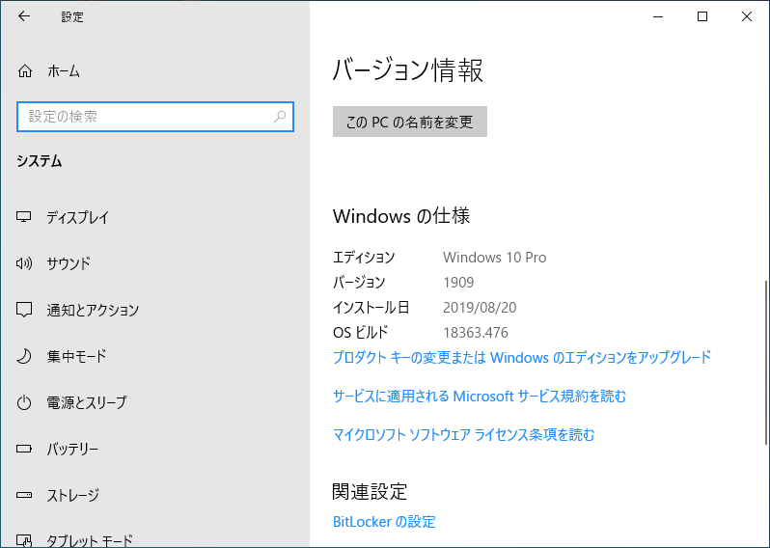
Task: Click the 関連設定 heading
Action: 370,491
